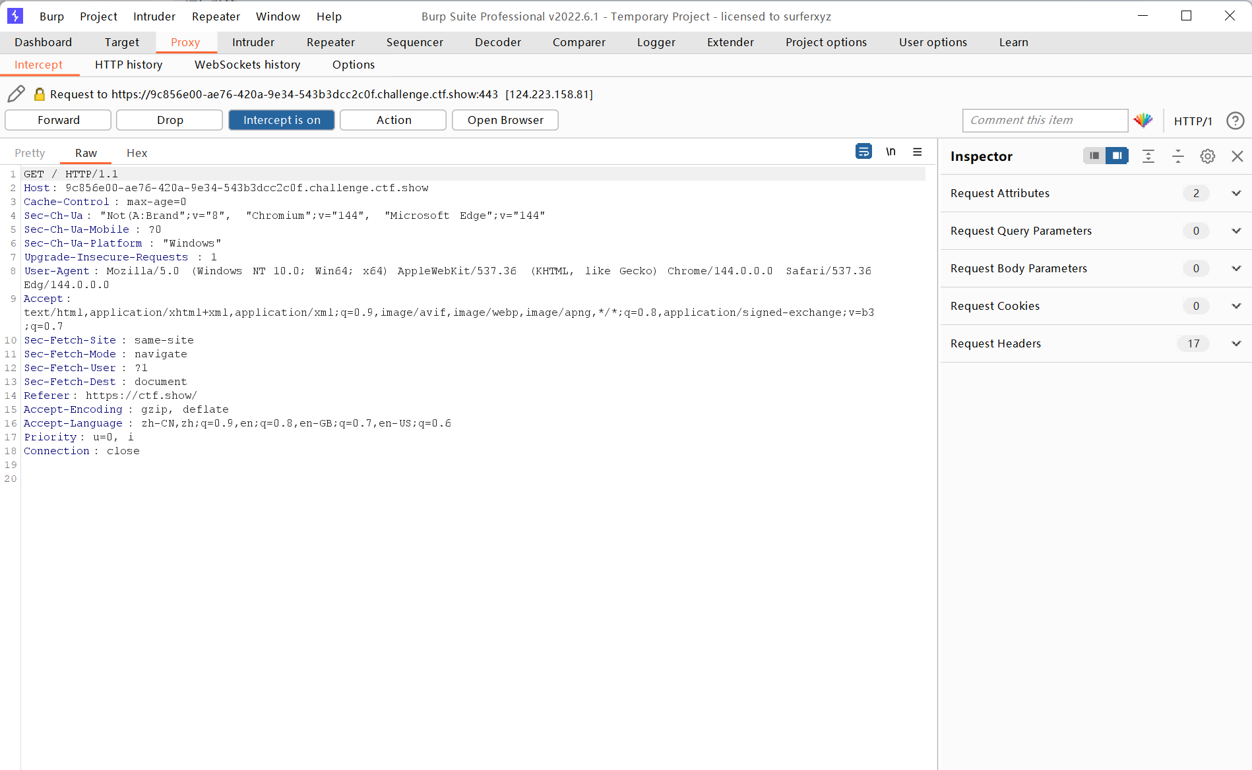Open Inspector settings gear

pyautogui.click(x=1208, y=156)
